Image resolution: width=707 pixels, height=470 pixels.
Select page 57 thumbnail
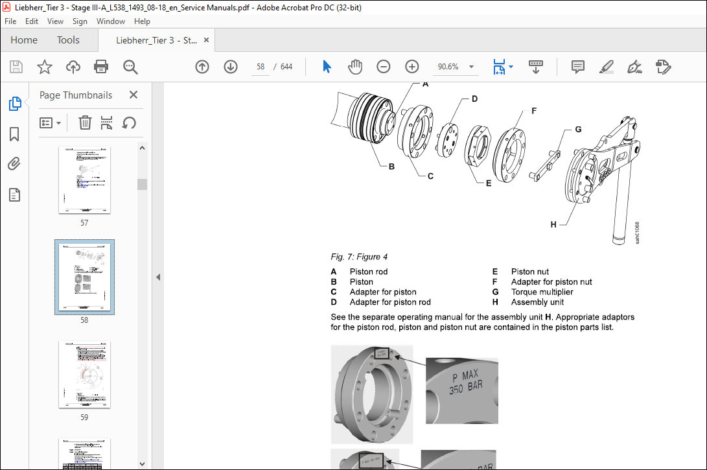click(84, 180)
